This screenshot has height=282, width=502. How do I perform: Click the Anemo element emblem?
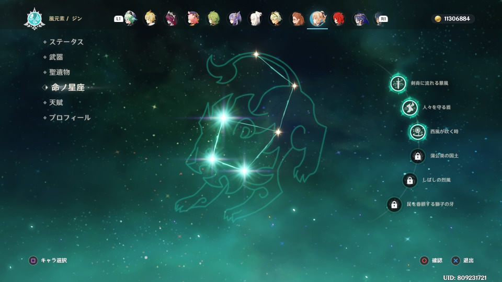coord(35,19)
